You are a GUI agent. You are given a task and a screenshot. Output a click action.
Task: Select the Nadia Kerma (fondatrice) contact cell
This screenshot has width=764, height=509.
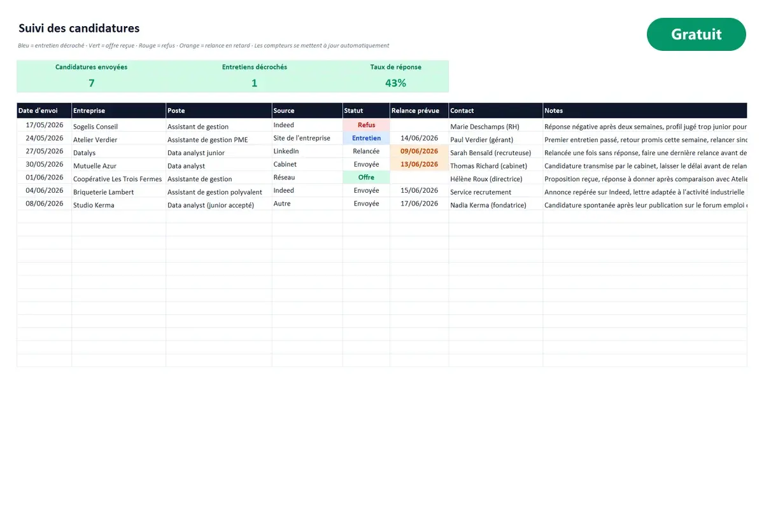pos(496,204)
